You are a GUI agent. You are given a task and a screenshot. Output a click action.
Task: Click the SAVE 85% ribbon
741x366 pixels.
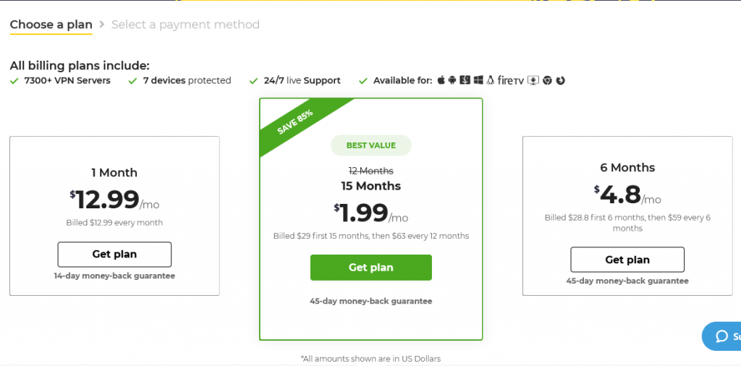295,122
